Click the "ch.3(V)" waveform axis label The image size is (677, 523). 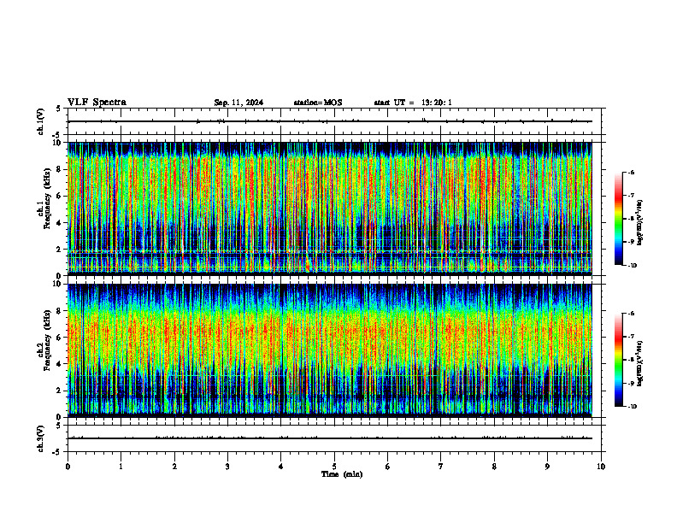[41, 438]
